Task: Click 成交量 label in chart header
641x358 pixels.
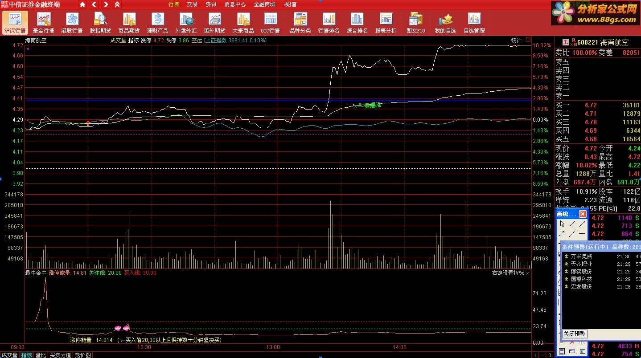Action: 118,41
